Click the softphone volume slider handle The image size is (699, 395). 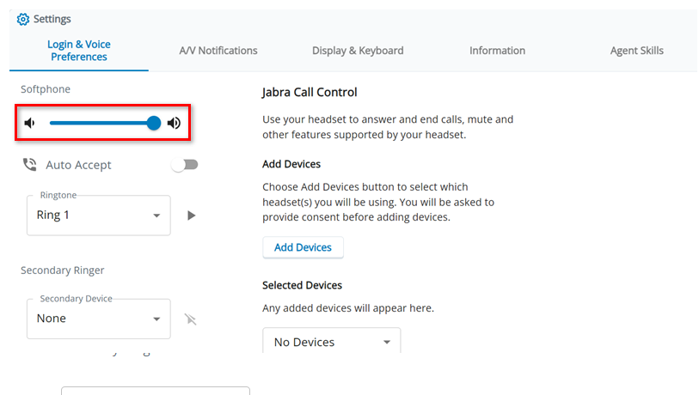pos(154,123)
